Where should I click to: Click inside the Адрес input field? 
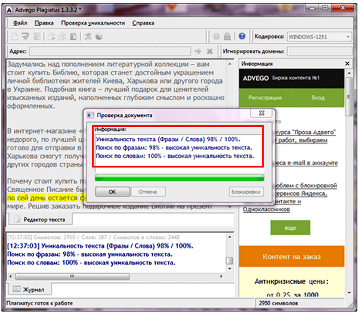110,51
